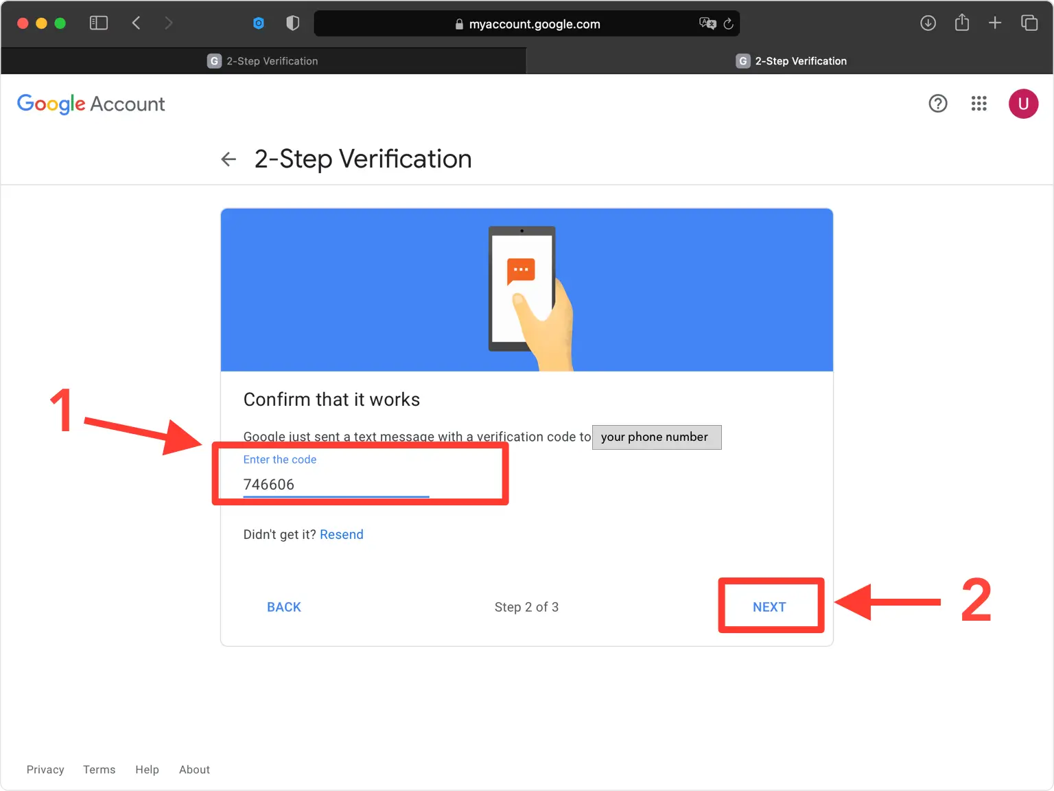Click the yellow minimize window button
This screenshot has height=791, width=1054.
tap(41, 23)
